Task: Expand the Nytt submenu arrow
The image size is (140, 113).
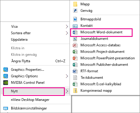Action: (67, 91)
